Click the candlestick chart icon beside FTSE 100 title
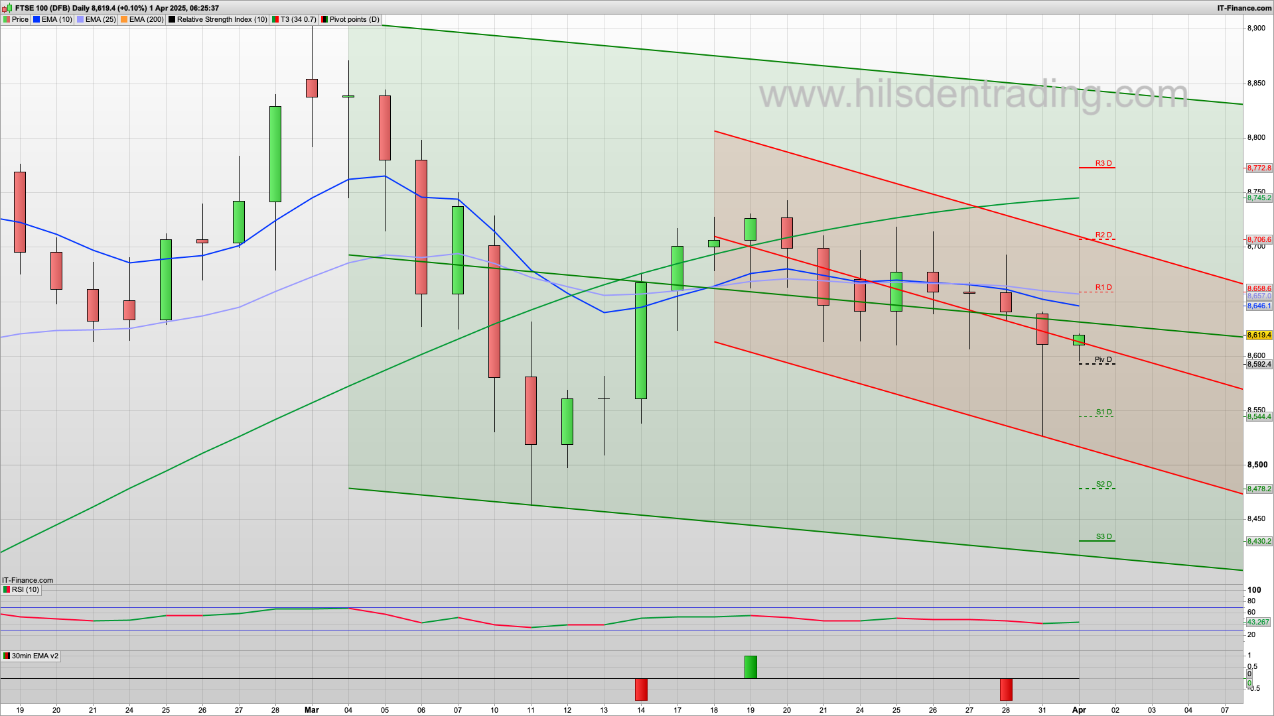1274x716 pixels. (7, 8)
